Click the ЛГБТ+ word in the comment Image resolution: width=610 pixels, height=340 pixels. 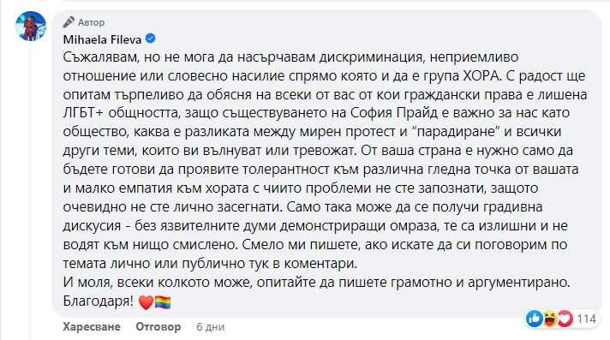click(x=83, y=113)
